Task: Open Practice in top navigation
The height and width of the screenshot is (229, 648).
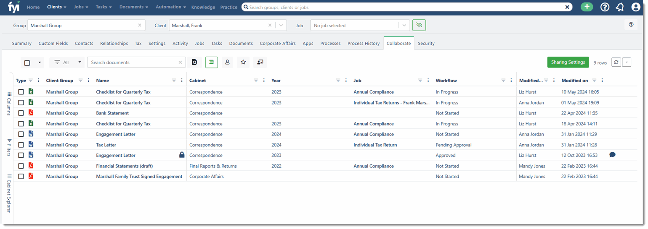Action: pyautogui.click(x=229, y=7)
